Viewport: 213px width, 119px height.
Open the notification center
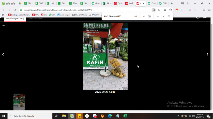click(208, 116)
